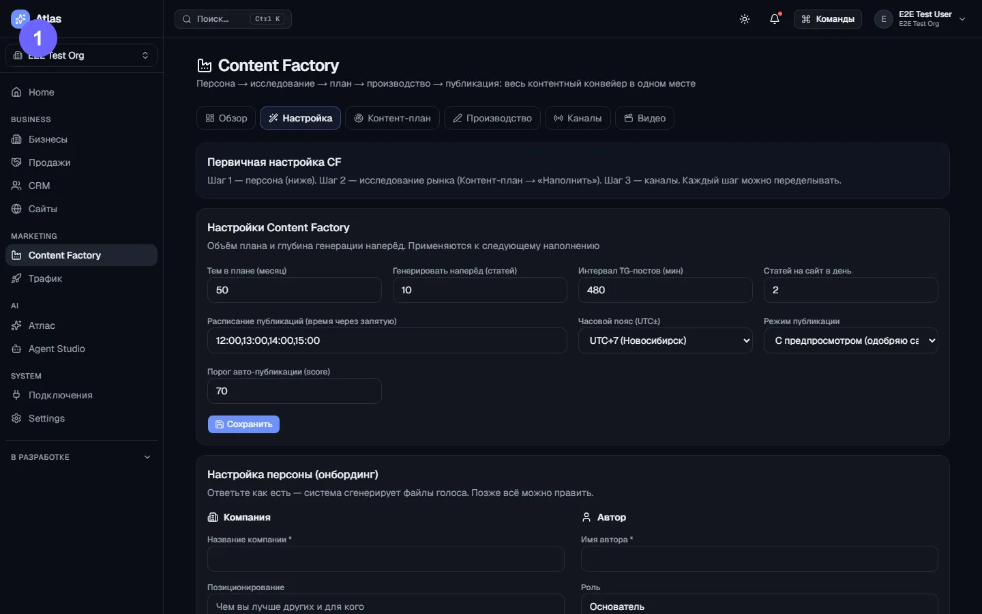
Task: Open the notifications bell
Action: click(775, 19)
